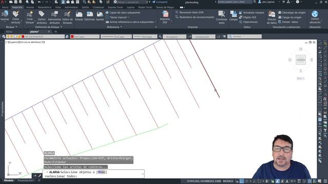Click the Enlazar reference tool

pos(79,16)
